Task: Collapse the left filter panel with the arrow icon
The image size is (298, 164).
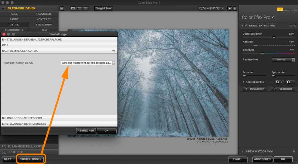Action: coord(62,8)
